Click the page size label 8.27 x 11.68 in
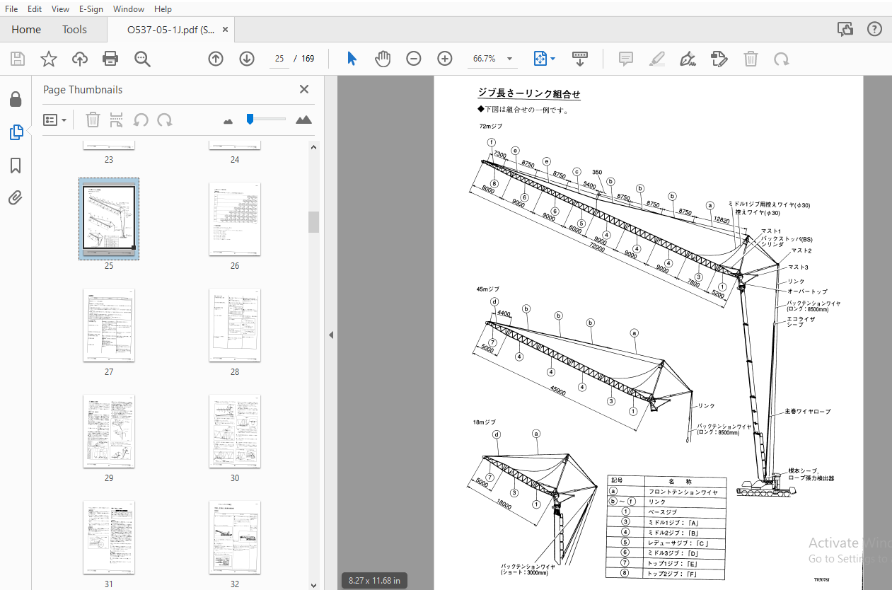This screenshot has width=892, height=590. pyautogui.click(x=374, y=581)
